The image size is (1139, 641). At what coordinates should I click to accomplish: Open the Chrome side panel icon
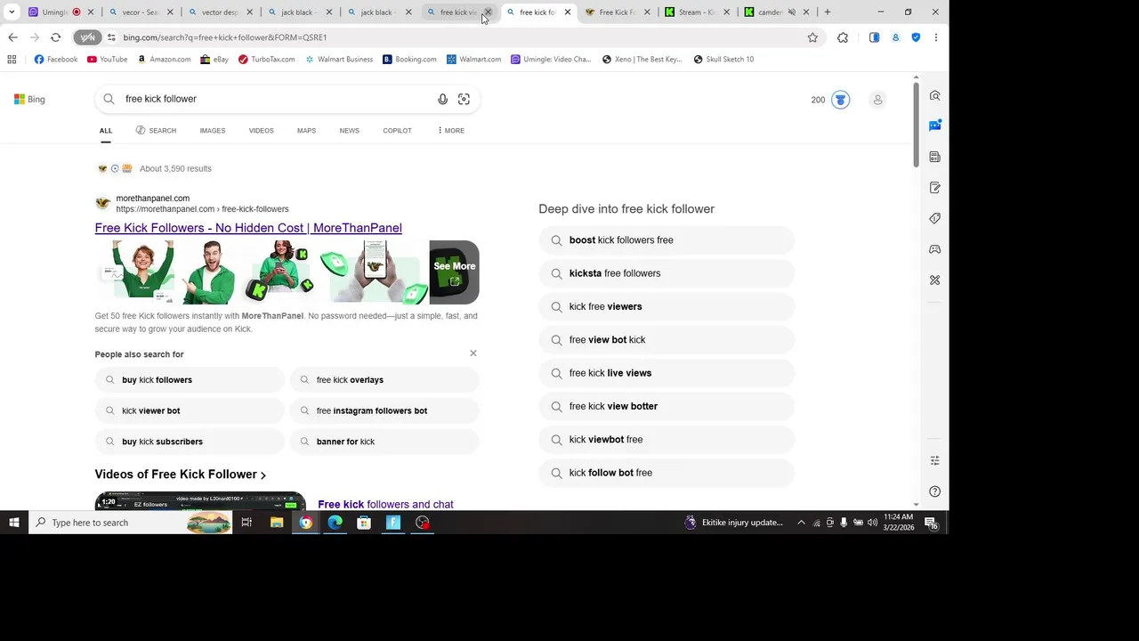click(875, 37)
